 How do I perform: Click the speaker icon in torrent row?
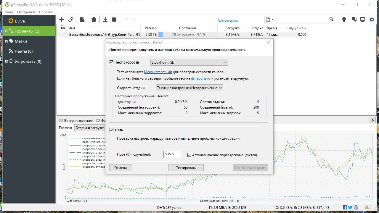point(138,35)
